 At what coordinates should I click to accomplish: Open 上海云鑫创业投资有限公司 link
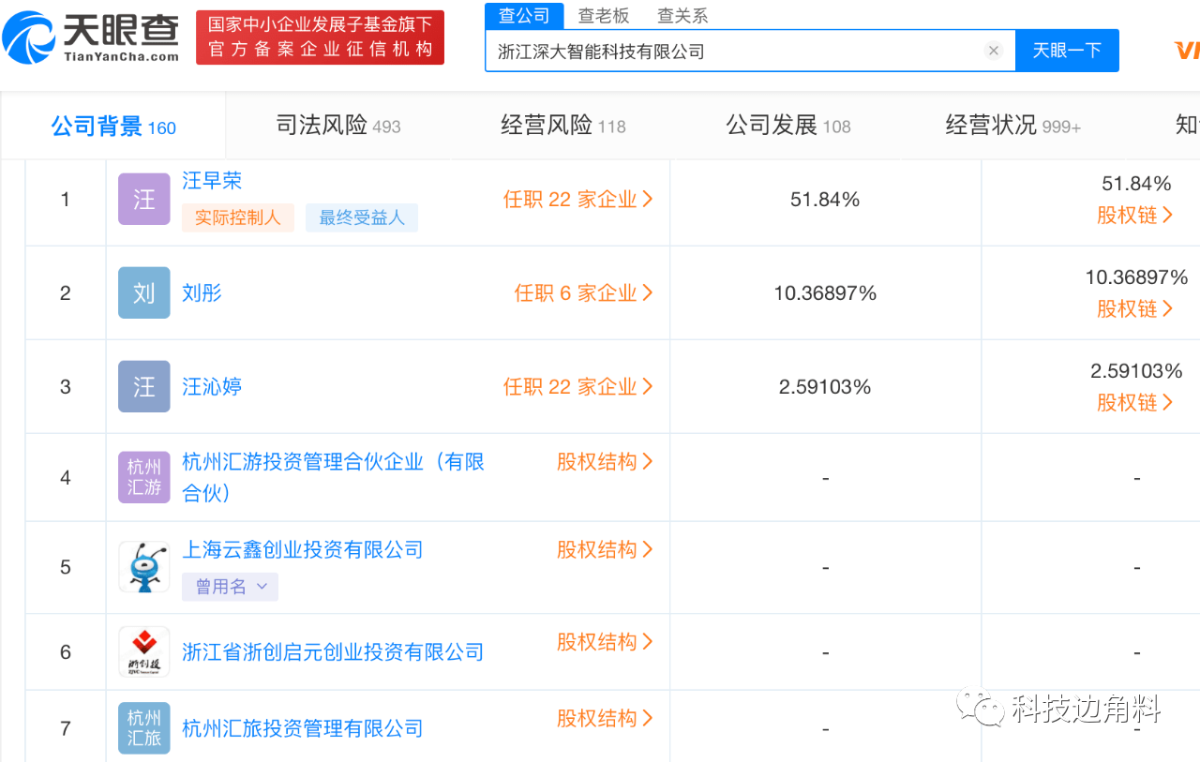pyautogui.click(x=302, y=549)
